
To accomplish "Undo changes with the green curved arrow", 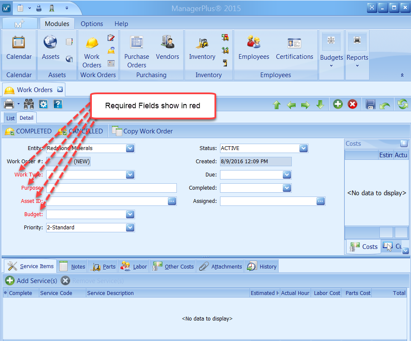I will tap(385, 105).
